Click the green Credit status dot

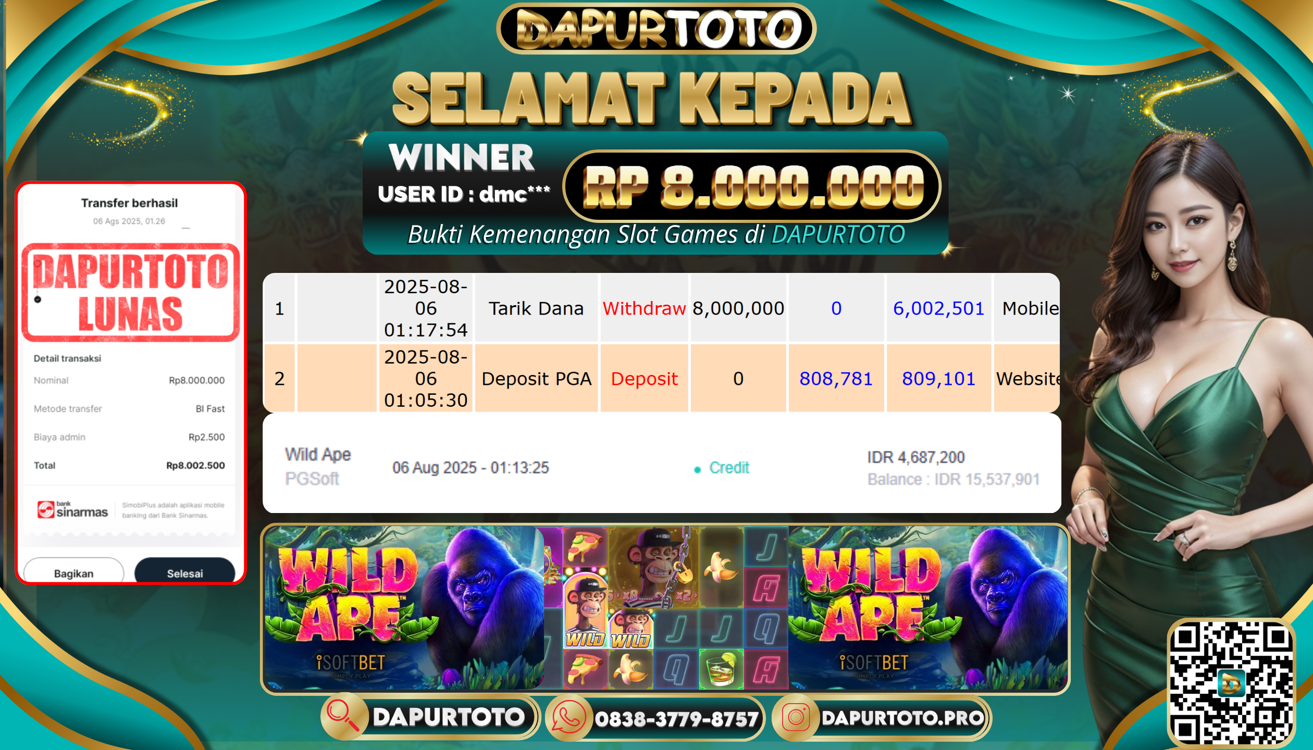(697, 470)
